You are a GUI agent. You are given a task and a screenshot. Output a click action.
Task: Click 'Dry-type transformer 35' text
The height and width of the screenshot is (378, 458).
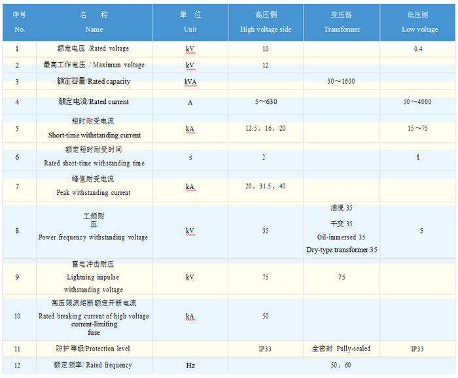[x=342, y=250]
